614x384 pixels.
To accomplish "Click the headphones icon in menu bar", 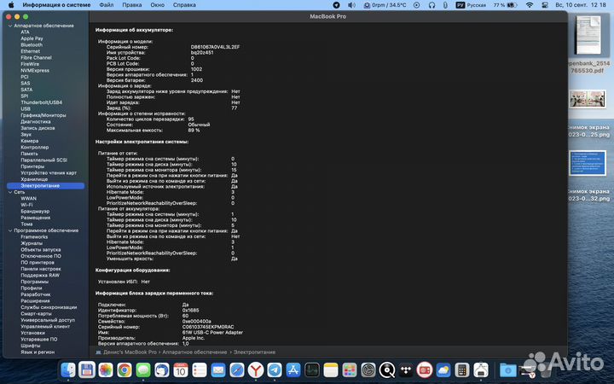I will (x=432, y=5).
